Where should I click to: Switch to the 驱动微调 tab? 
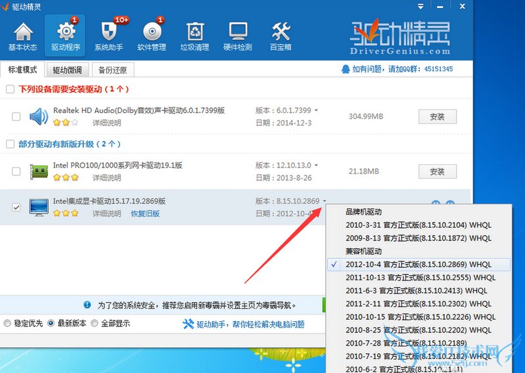point(67,70)
